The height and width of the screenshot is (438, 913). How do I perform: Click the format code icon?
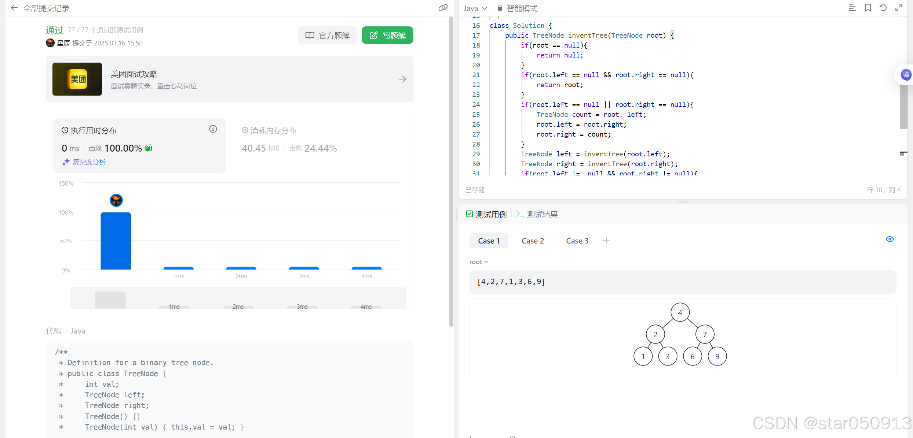click(x=852, y=8)
